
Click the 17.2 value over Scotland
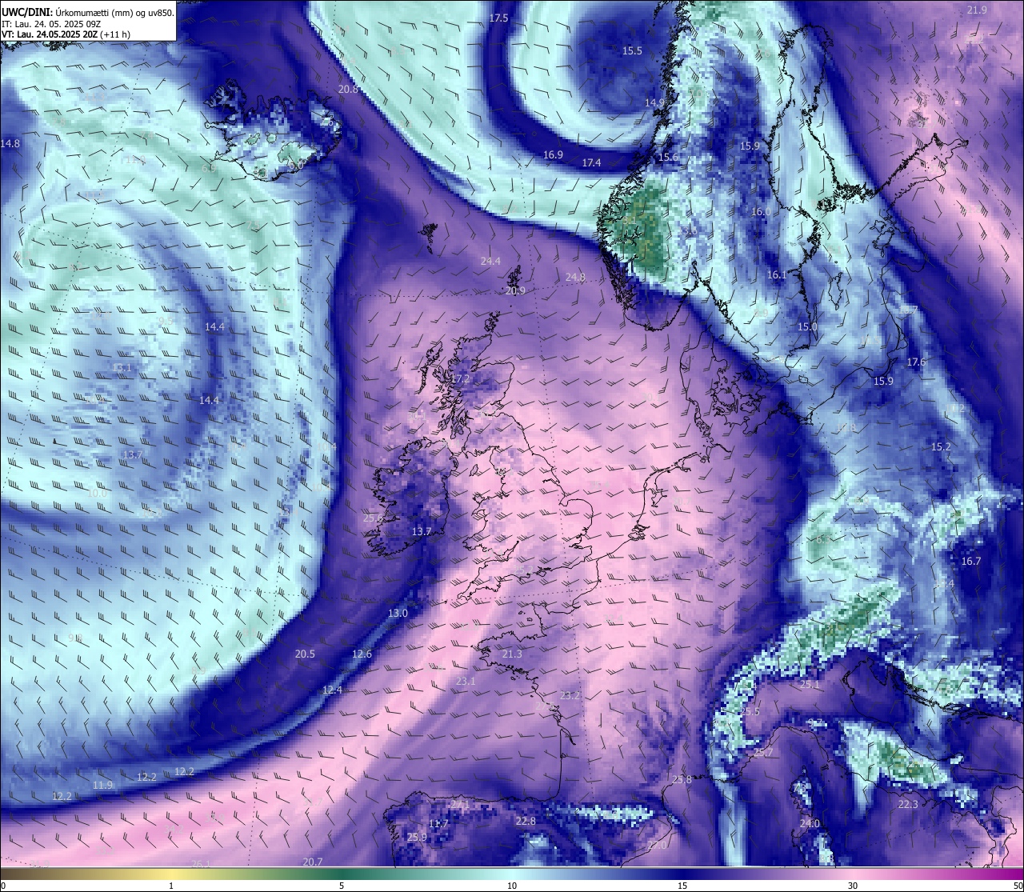pyautogui.click(x=460, y=378)
